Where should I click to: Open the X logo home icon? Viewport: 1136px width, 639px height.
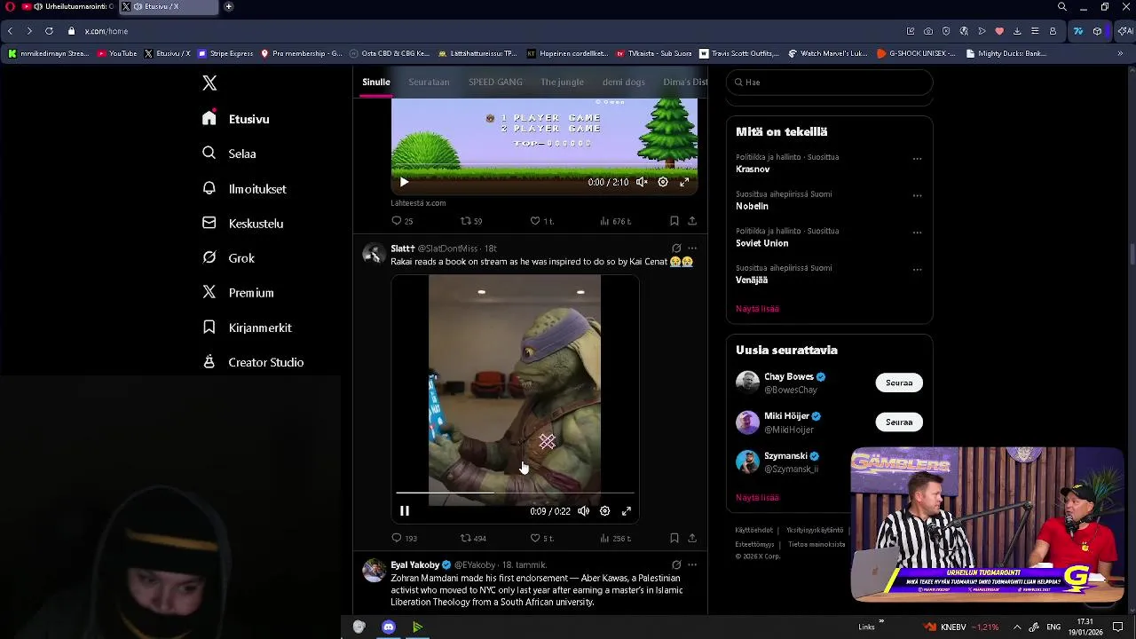[209, 83]
